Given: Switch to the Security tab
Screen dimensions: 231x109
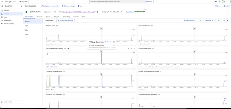Looking at the screenshot, I should tap(76, 17).
